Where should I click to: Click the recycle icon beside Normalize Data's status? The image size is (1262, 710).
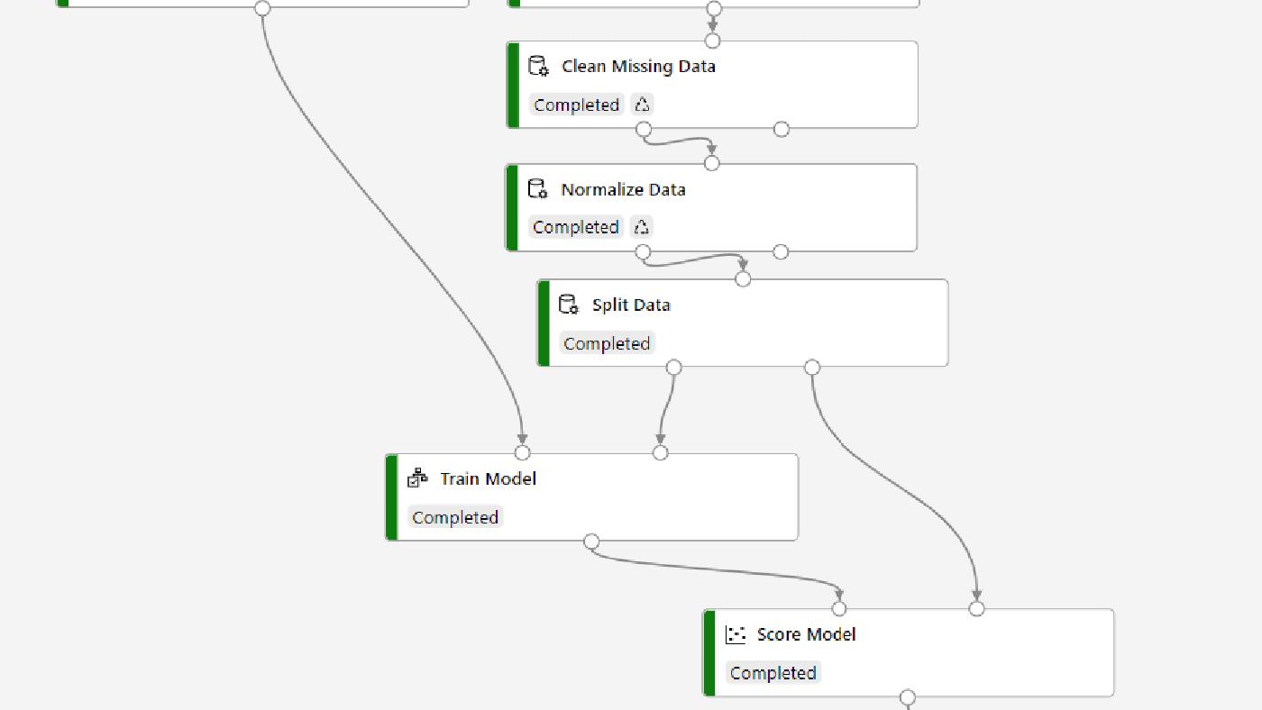pos(640,226)
